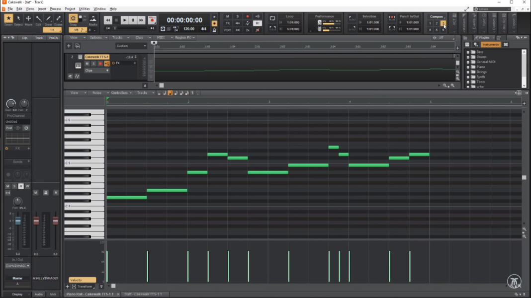This screenshot has height=298, width=531.
Task: Click the Marks icon
Action: pyautogui.click(x=93, y=20)
